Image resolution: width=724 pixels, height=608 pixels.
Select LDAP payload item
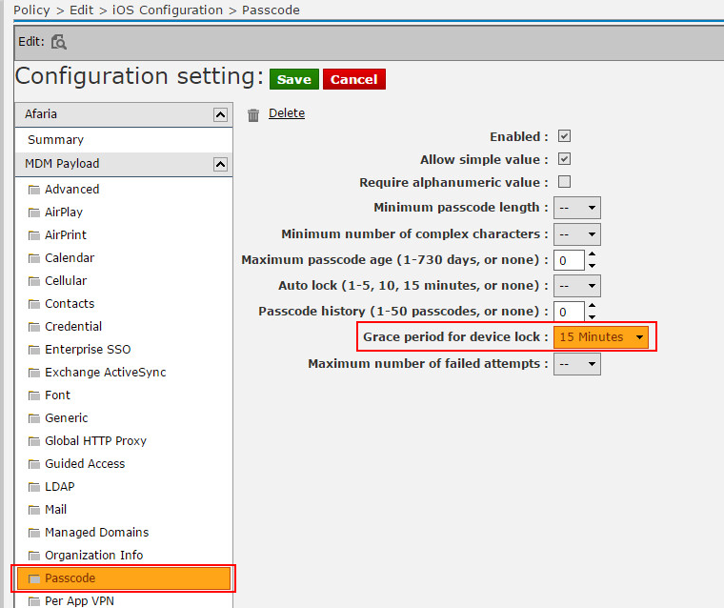(60, 486)
